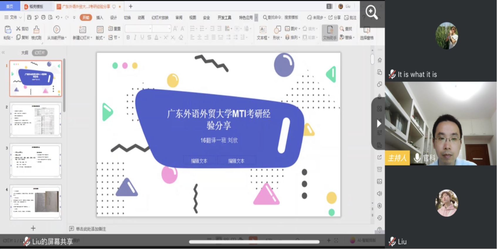Click the 查找 find button
Viewport: 497px width, 249px height.
point(346,29)
